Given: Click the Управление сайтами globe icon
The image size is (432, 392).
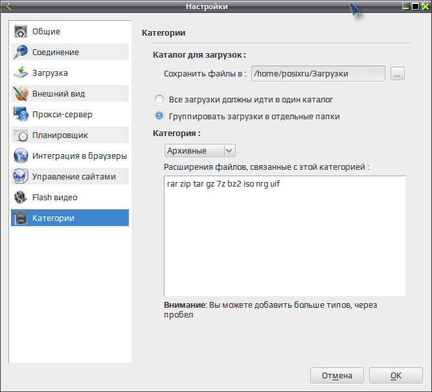Looking at the screenshot, I should [21, 176].
